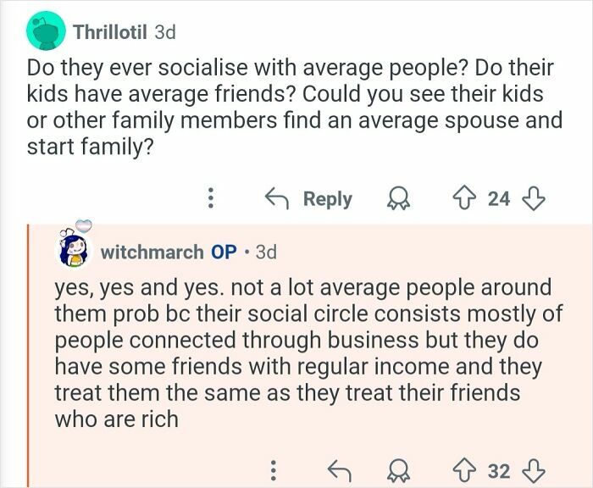Open Thrillotil's avatar profile picture
593x488 pixels.
tap(46, 30)
